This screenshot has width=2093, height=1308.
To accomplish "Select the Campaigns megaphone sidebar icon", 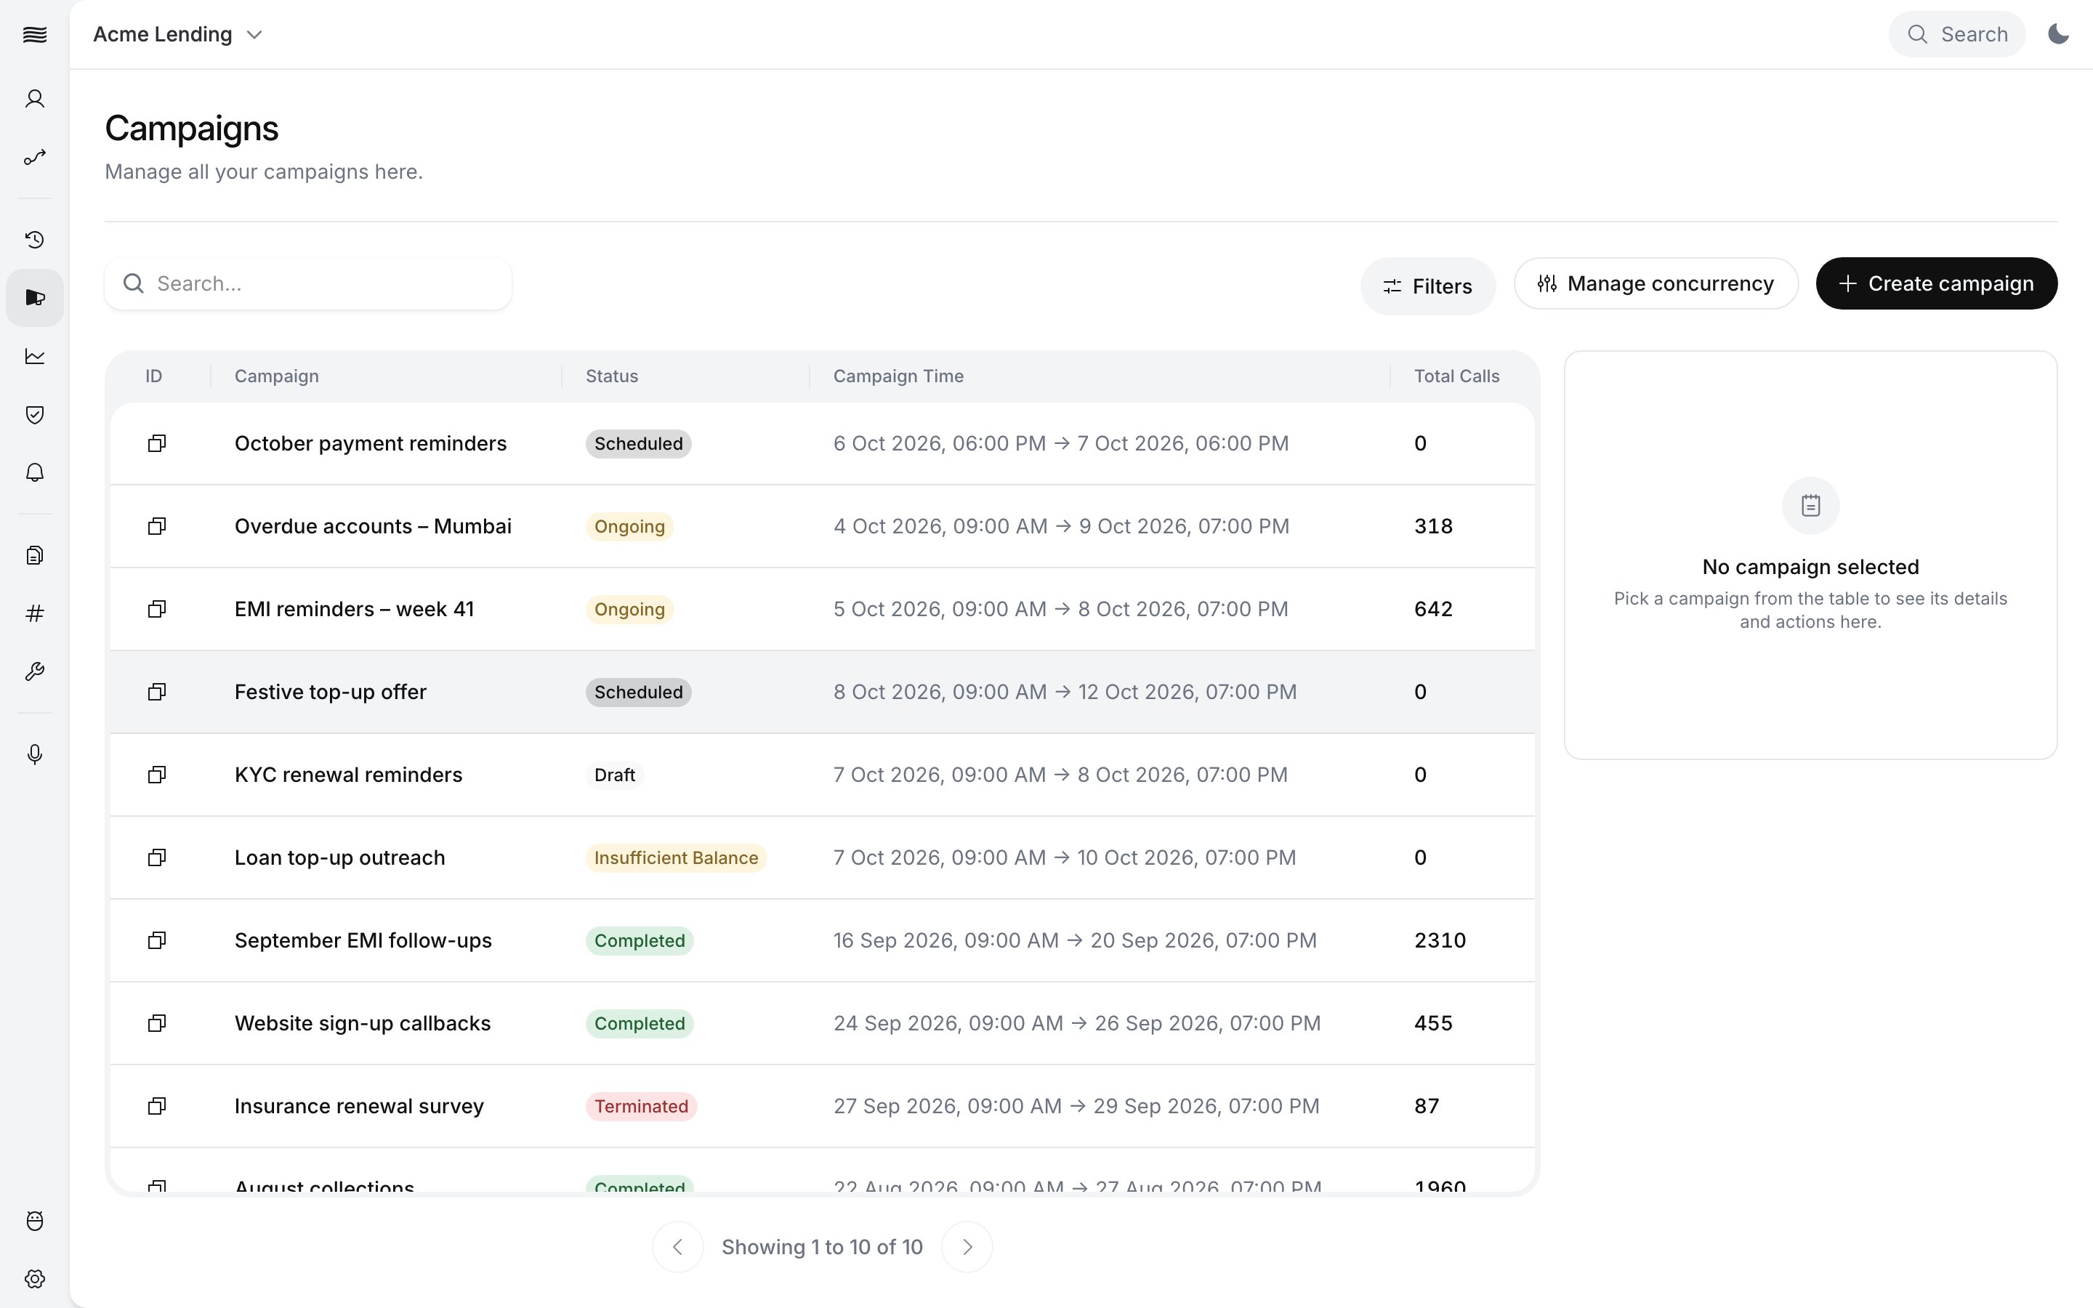I will [35, 298].
